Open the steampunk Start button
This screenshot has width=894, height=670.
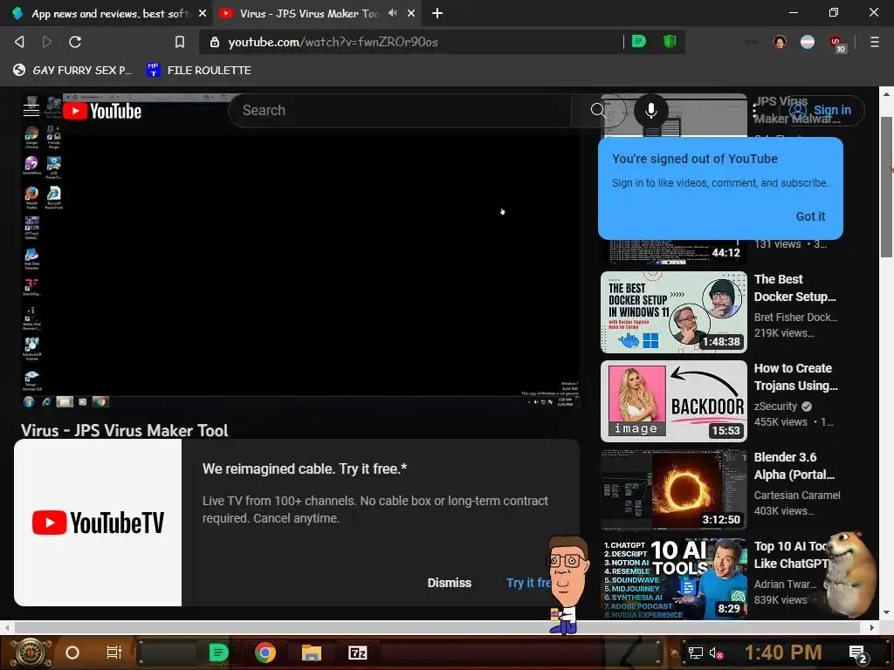point(29,653)
